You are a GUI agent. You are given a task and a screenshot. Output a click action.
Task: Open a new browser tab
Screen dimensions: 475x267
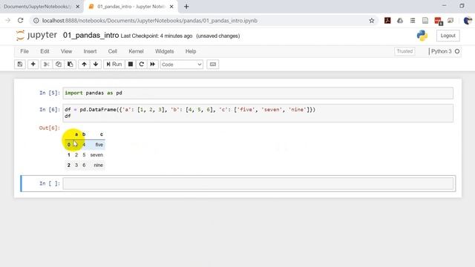[186, 7]
